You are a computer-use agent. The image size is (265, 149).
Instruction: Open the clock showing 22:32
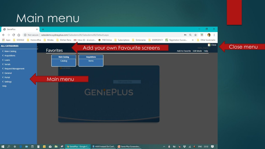(x=206, y=147)
